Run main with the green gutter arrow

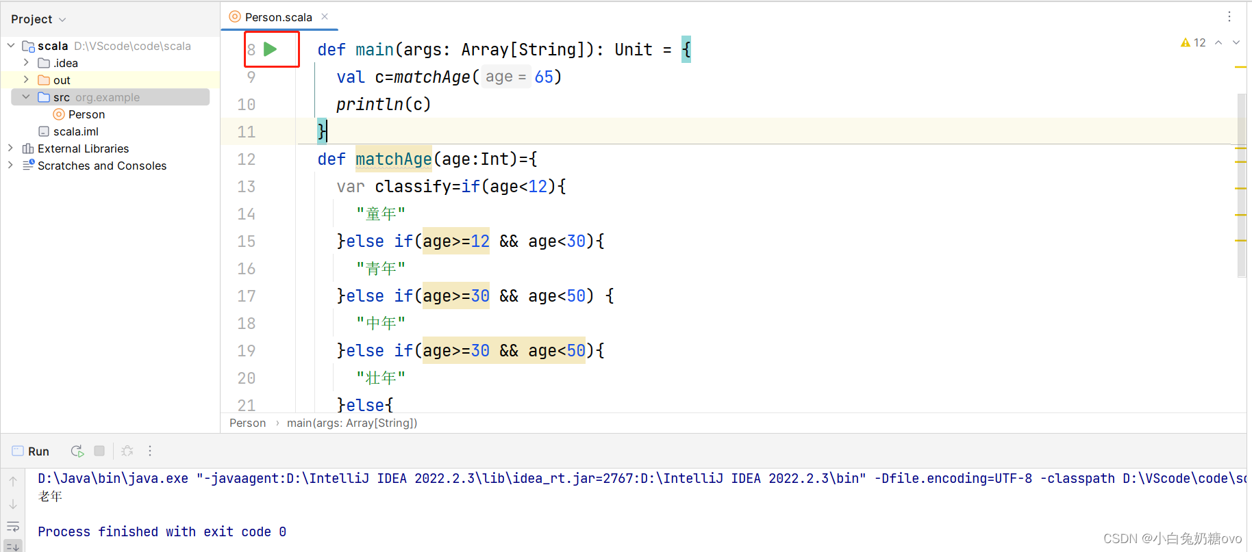(x=271, y=49)
